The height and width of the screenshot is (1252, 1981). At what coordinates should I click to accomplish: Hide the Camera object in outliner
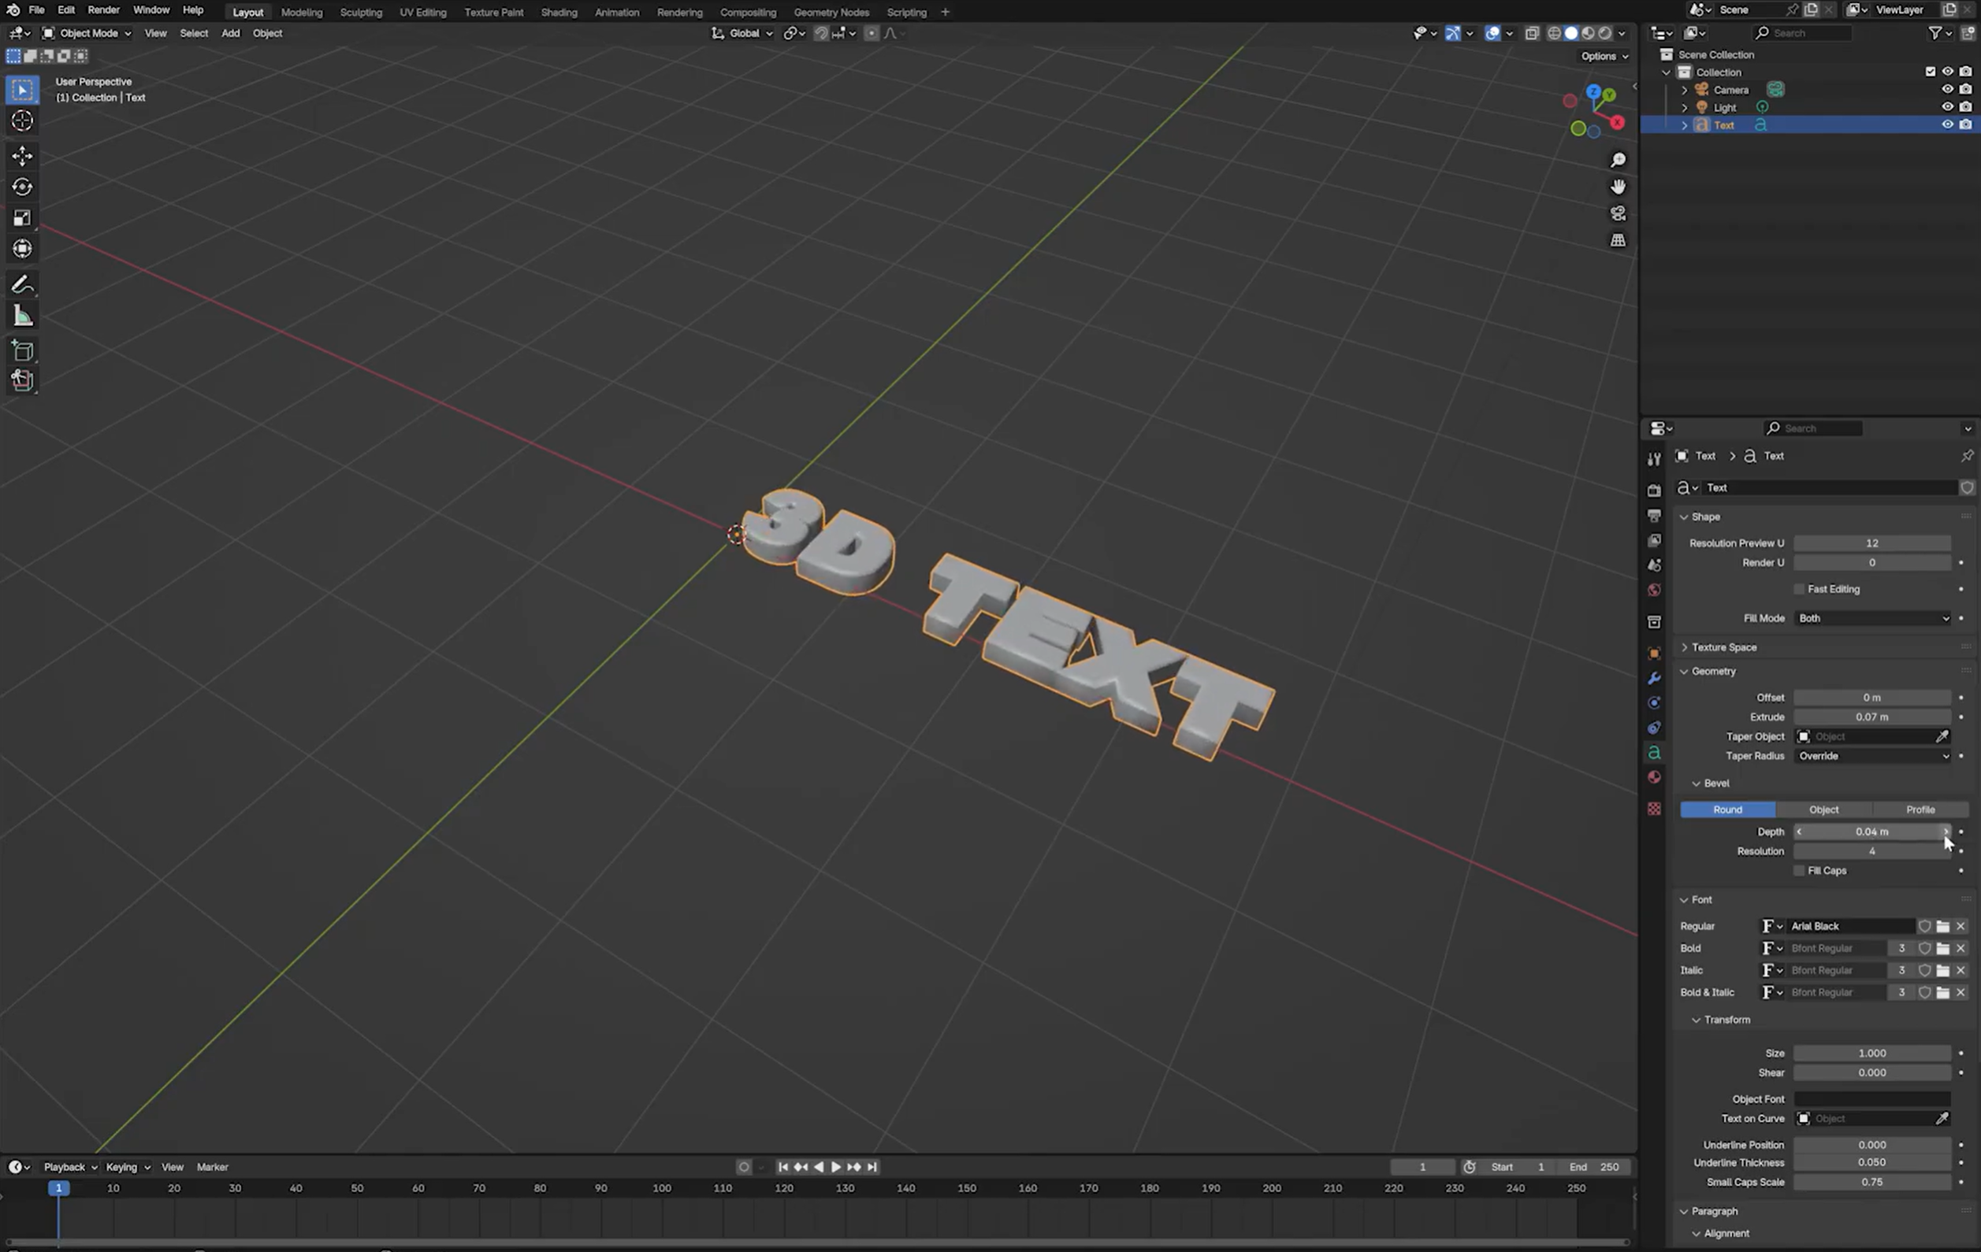click(x=1946, y=90)
